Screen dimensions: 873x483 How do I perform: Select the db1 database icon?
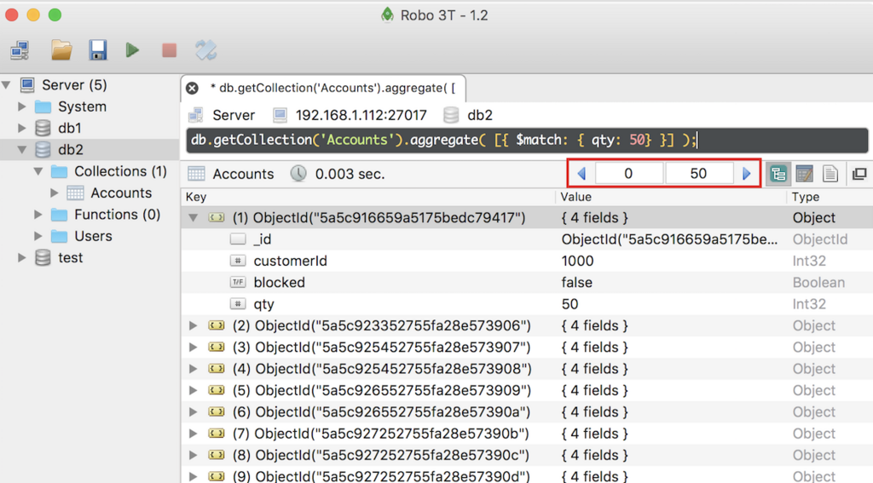coord(43,128)
